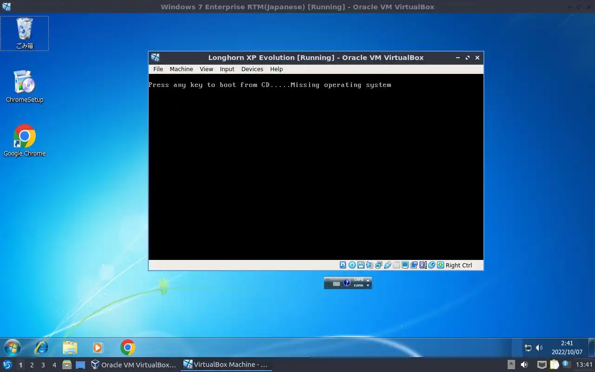Open the host application launcher menu icon
Image resolution: width=595 pixels, height=372 pixels.
7,365
